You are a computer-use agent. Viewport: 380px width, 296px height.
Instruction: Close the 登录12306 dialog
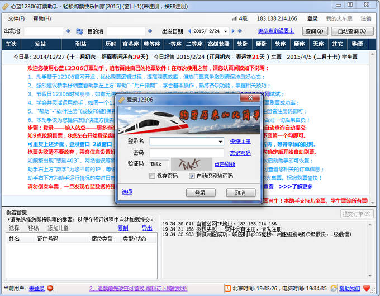point(250,98)
